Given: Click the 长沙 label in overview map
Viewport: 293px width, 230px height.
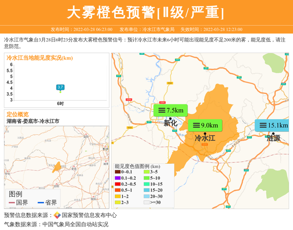Looking at the screenshot, I should pyautogui.click(x=105, y=149).
